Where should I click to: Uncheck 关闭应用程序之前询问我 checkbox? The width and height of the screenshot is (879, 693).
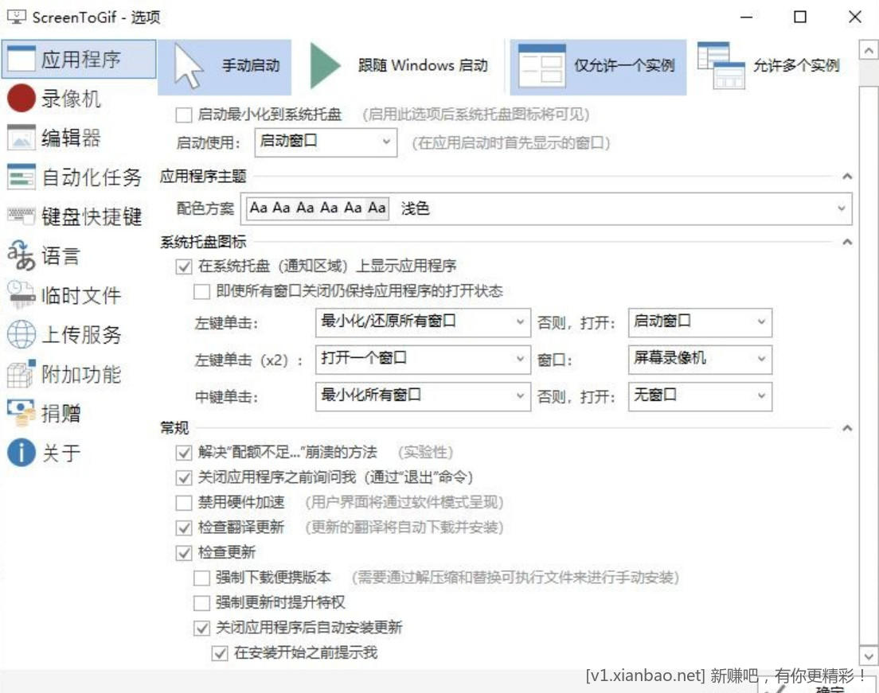point(184,478)
